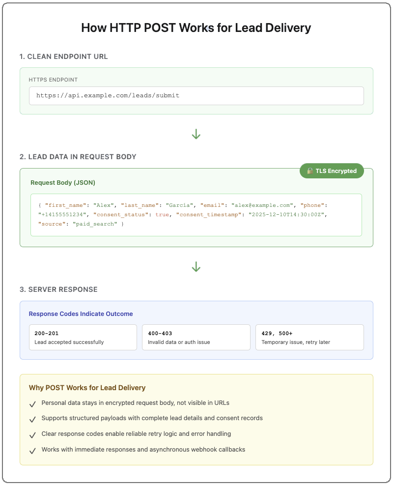Screen dimensions: 393x485
Task: Select the "1. Clean Endpoint URL" heading
Action: 64,57
